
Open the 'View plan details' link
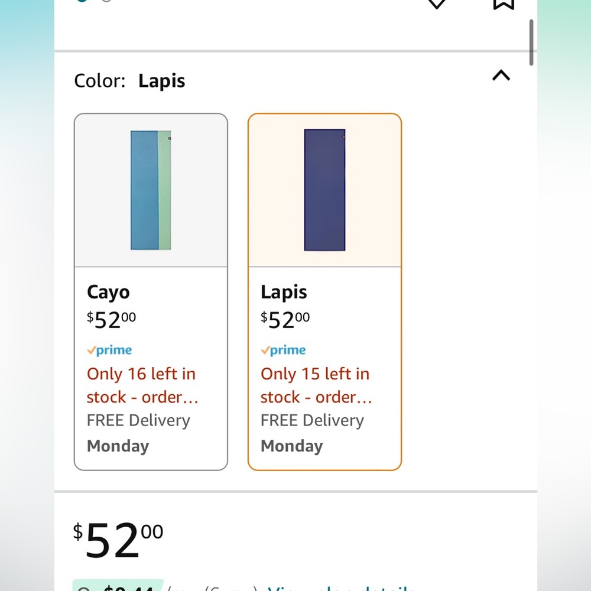(343, 589)
